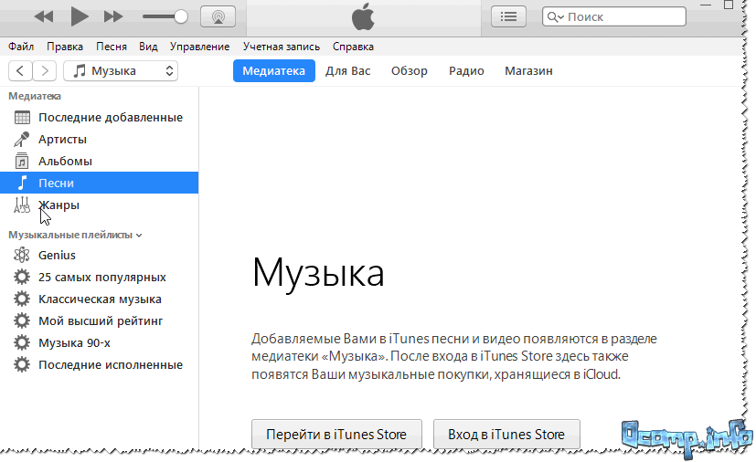Skip to previous track with rewind button

pos(44,16)
